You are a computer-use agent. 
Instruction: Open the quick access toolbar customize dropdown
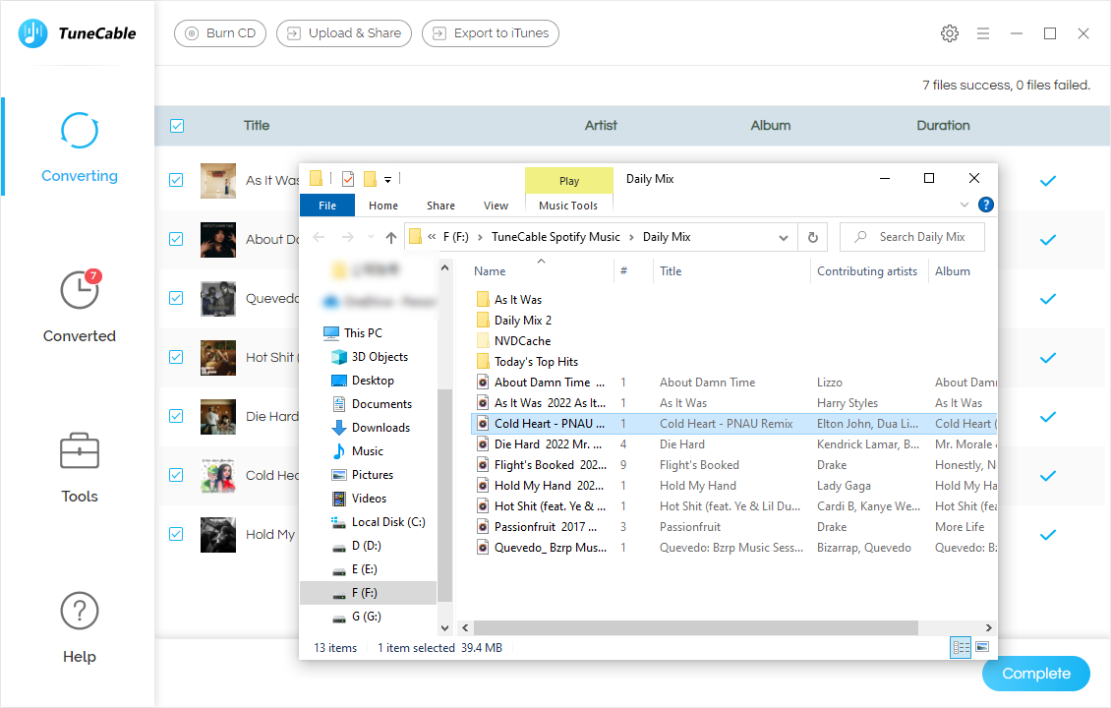[x=387, y=179]
